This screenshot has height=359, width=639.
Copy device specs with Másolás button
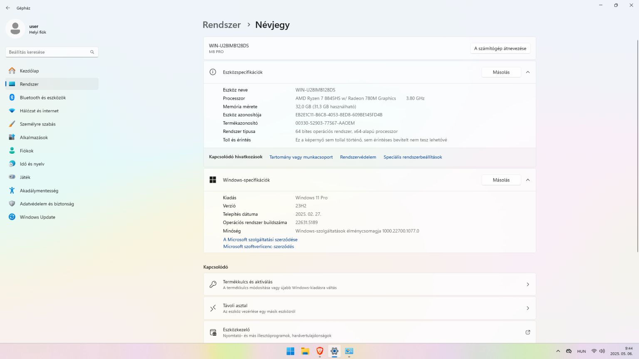click(x=501, y=72)
